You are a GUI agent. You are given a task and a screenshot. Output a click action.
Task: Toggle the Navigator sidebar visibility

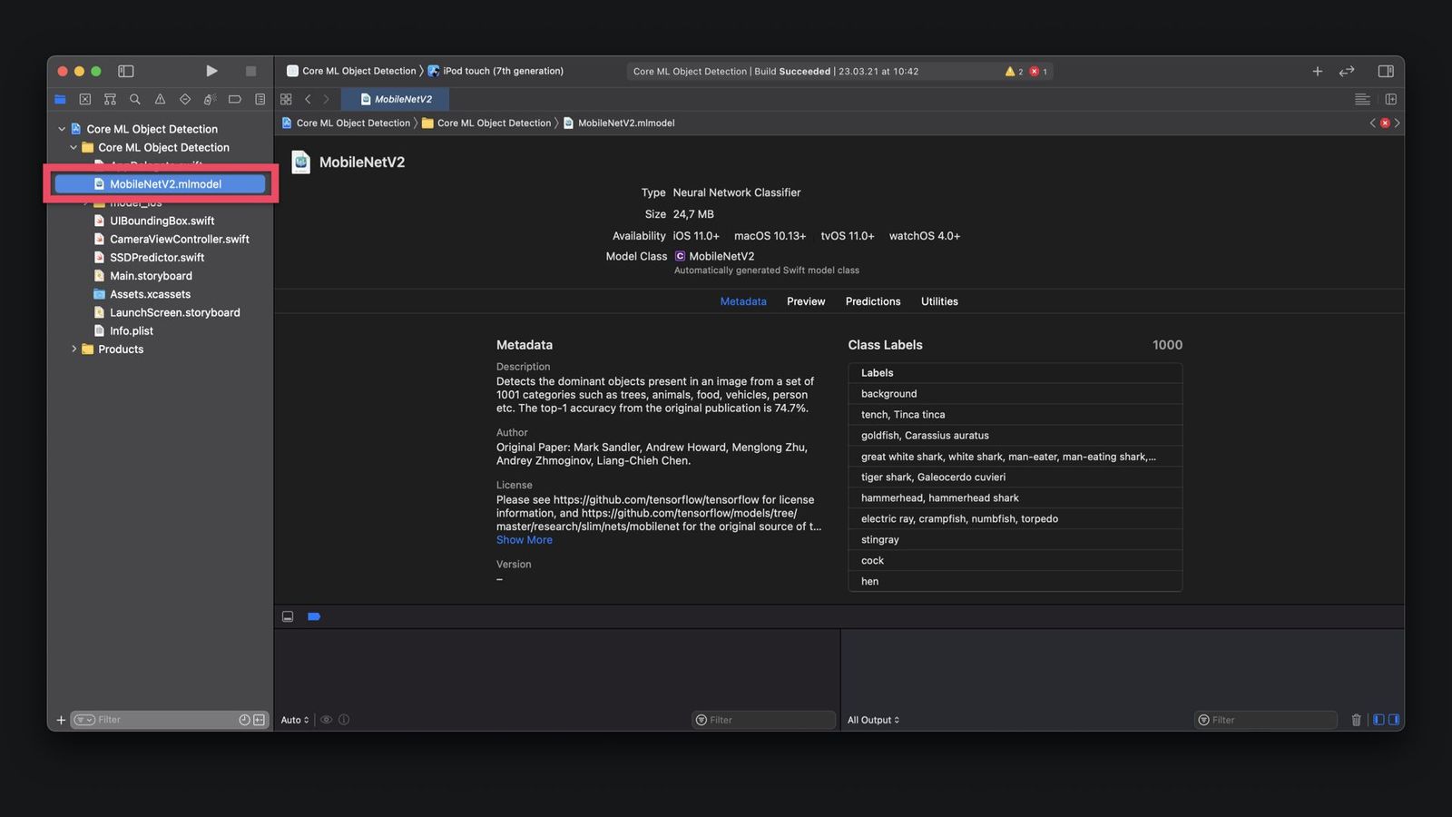(126, 71)
